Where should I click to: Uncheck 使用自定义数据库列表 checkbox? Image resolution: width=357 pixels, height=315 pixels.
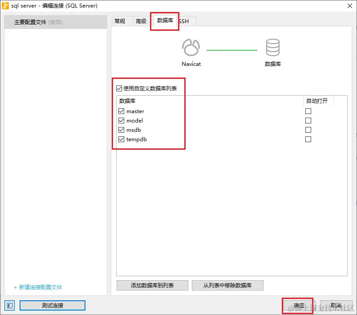(x=119, y=88)
